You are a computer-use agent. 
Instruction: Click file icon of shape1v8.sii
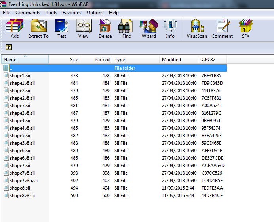(x=6, y=83)
